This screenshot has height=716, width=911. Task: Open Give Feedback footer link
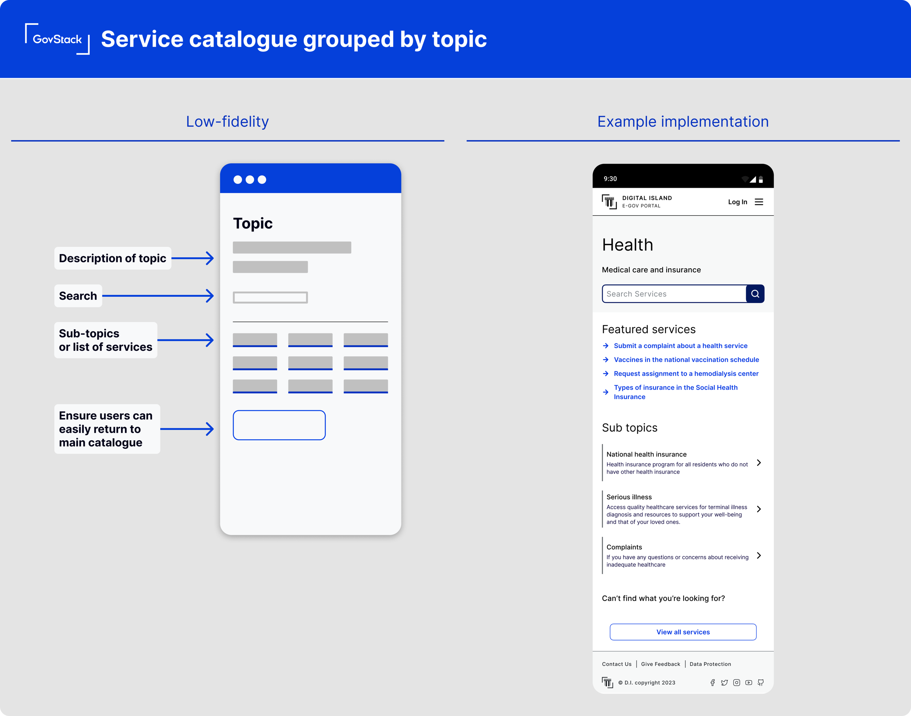click(661, 664)
